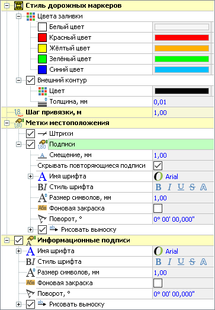
Task: Open the Зелёный цвет color bar
Action: click(182, 59)
